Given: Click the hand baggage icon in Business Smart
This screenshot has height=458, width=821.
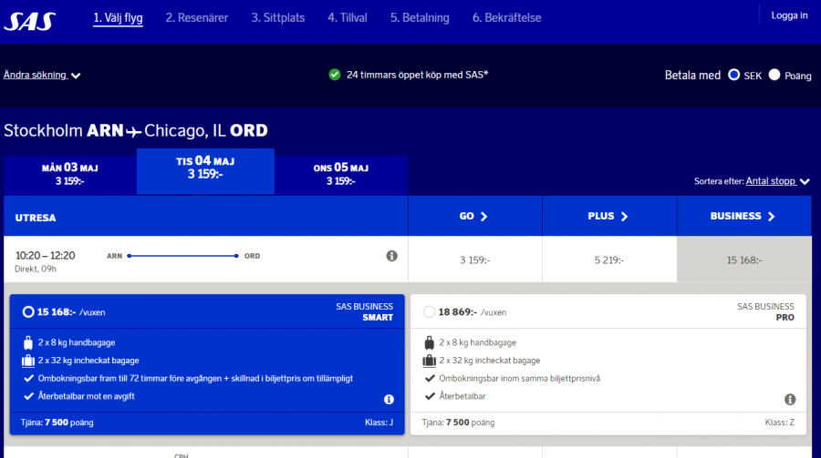Looking at the screenshot, I should click(x=26, y=343).
